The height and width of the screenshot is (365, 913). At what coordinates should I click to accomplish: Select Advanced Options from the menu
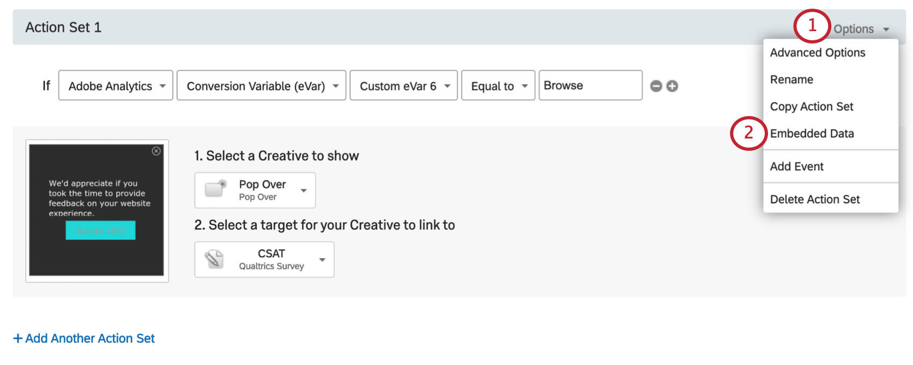[x=817, y=53]
